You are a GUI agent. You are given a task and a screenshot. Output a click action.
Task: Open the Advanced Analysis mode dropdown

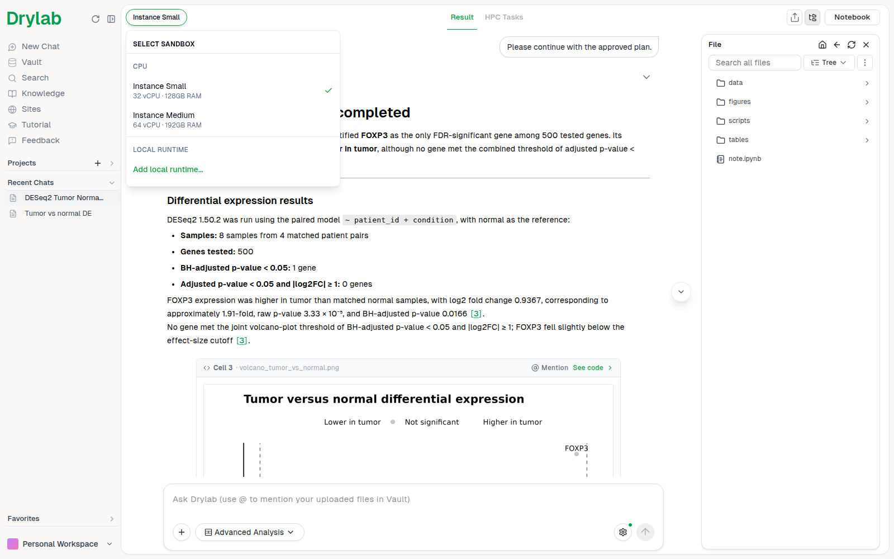249,532
